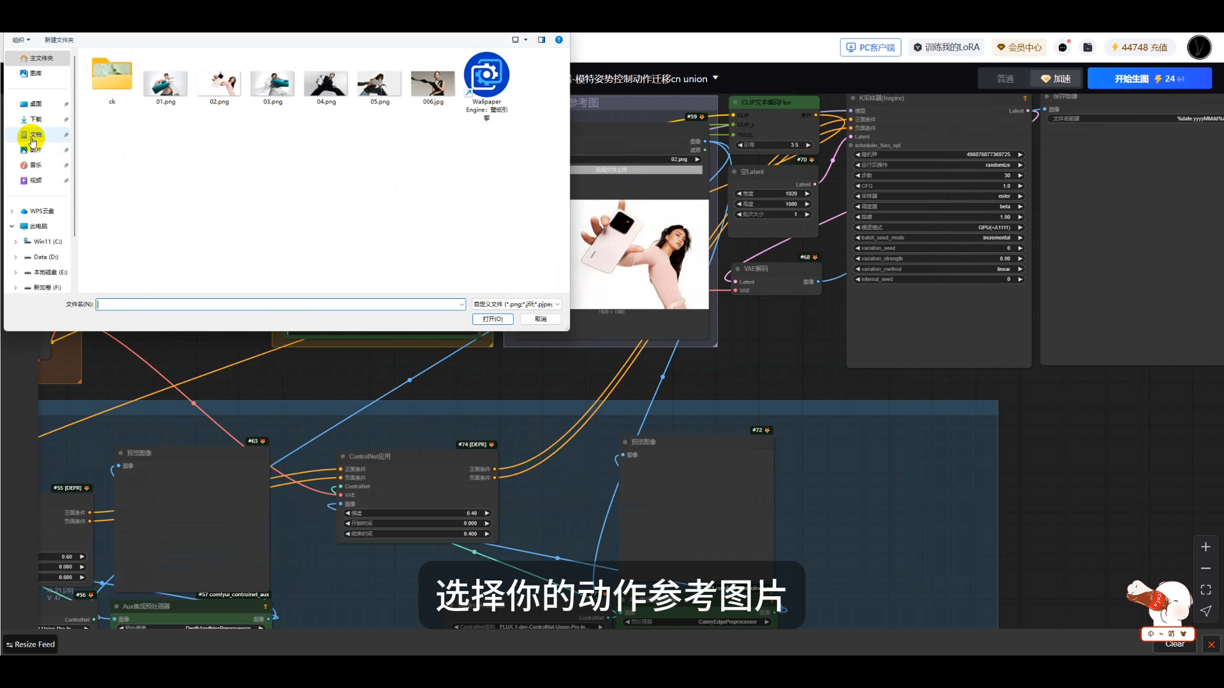Select the 03.png pose image thumbnail
The height and width of the screenshot is (688, 1224).
coord(272,83)
